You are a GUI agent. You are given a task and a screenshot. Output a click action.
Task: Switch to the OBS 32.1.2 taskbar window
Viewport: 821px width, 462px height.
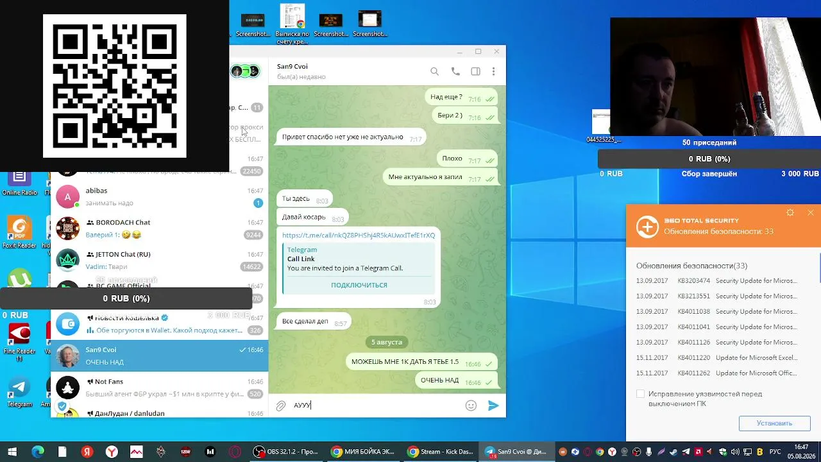click(x=285, y=452)
